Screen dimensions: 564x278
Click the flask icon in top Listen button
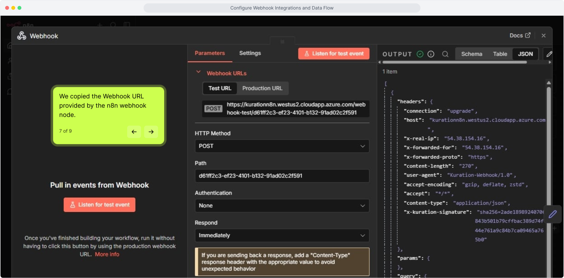pyautogui.click(x=307, y=54)
